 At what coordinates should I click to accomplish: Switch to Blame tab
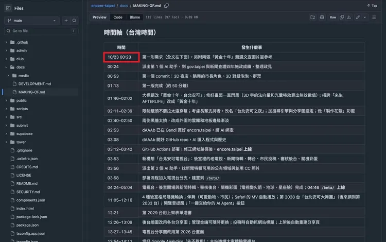tap(135, 17)
